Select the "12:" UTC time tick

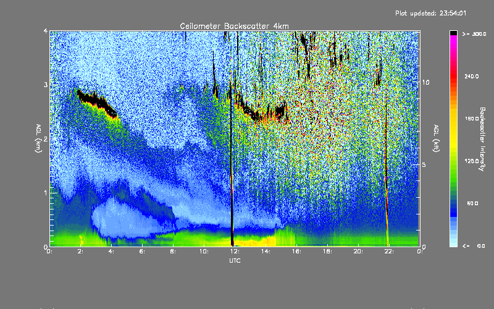coord(235,252)
